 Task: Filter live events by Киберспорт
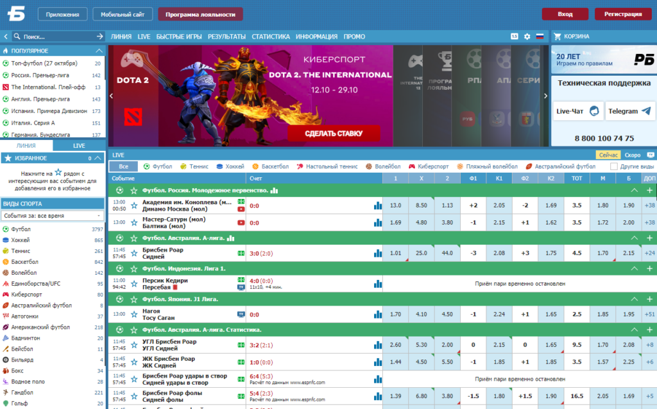point(429,166)
